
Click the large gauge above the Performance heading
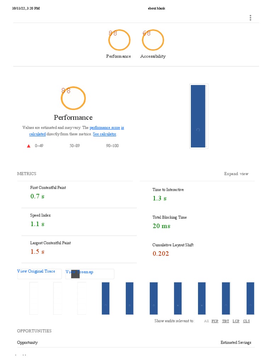tap(73, 98)
